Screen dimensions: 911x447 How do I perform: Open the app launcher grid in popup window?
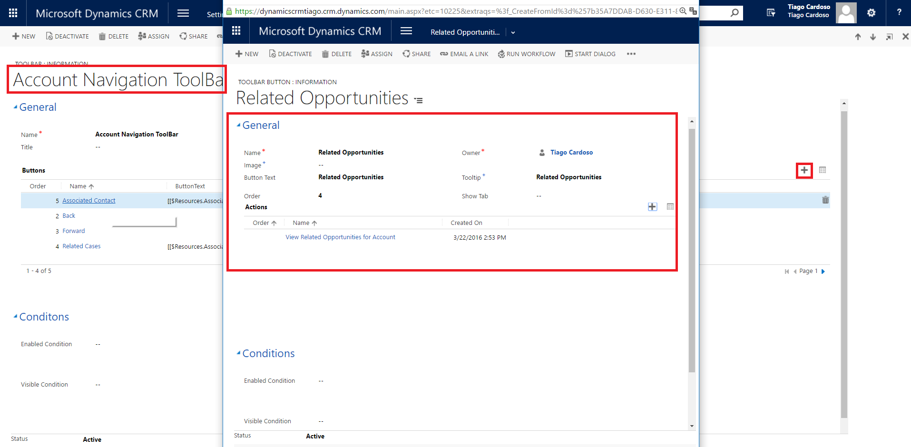coord(236,31)
